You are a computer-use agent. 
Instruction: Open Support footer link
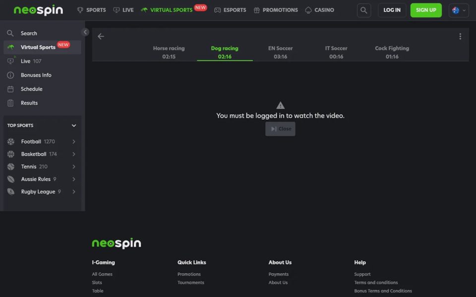click(362, 274)
